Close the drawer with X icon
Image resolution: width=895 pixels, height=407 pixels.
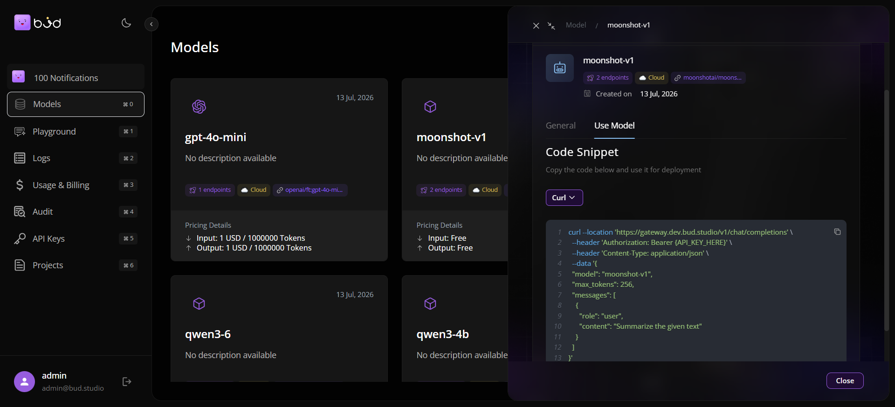[536, 26]
